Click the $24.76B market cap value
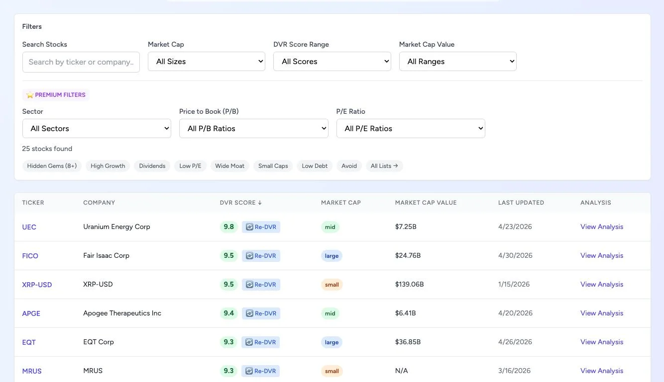This screenshot has height=382, width=664. [408, 255]
